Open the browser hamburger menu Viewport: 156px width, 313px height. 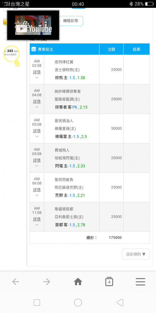pyautogui.click(x=140, y=282)
